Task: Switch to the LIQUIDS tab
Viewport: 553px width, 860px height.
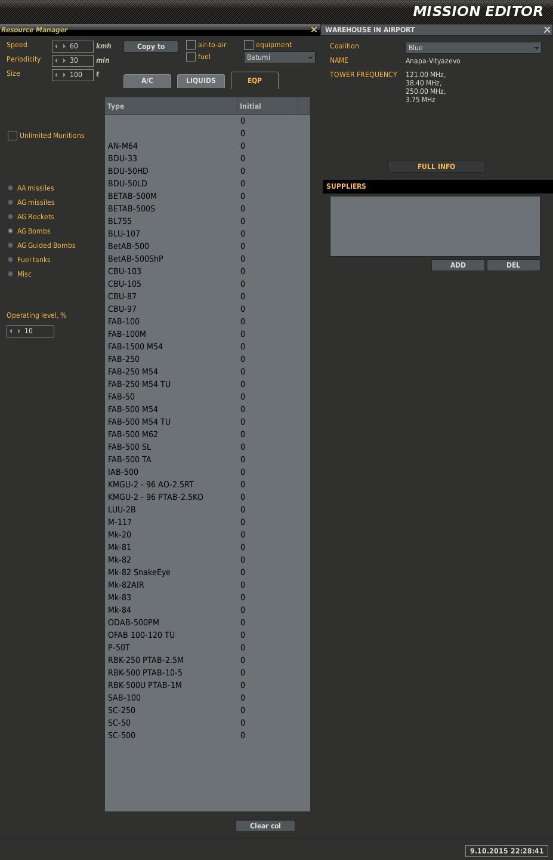Action: coord(201,81)
